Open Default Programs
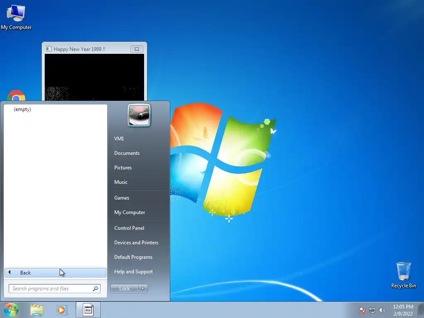Image resolution: width=424 pixels, height=318 pixels. 133,257
